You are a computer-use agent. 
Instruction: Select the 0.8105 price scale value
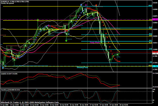tap(155, 3)
